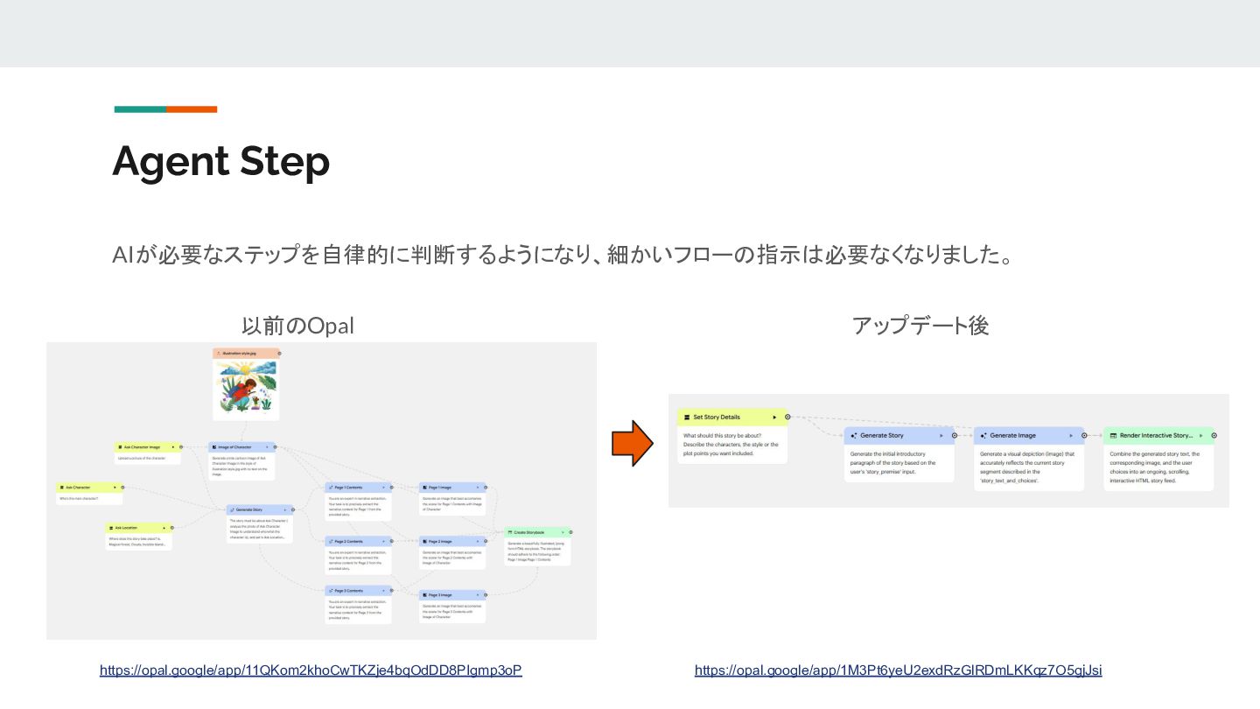
Task: Select the Page 3 Contents node title
Action: pos(348,592)
